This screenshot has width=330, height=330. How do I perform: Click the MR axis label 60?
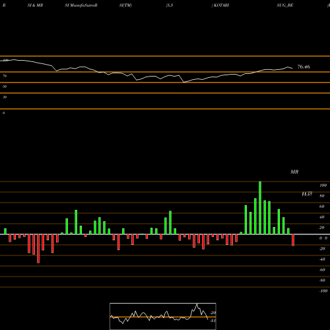coord(322,207)
